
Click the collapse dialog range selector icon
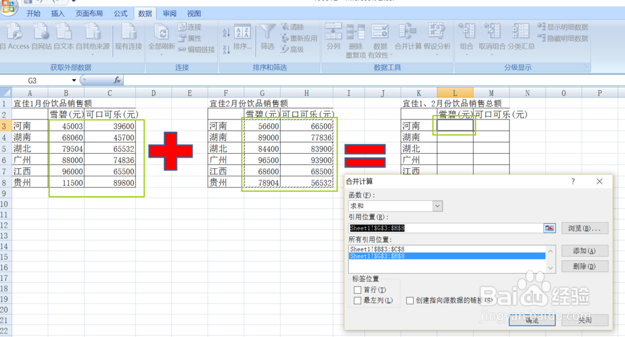pyautogui.click(x=549, y=228)
